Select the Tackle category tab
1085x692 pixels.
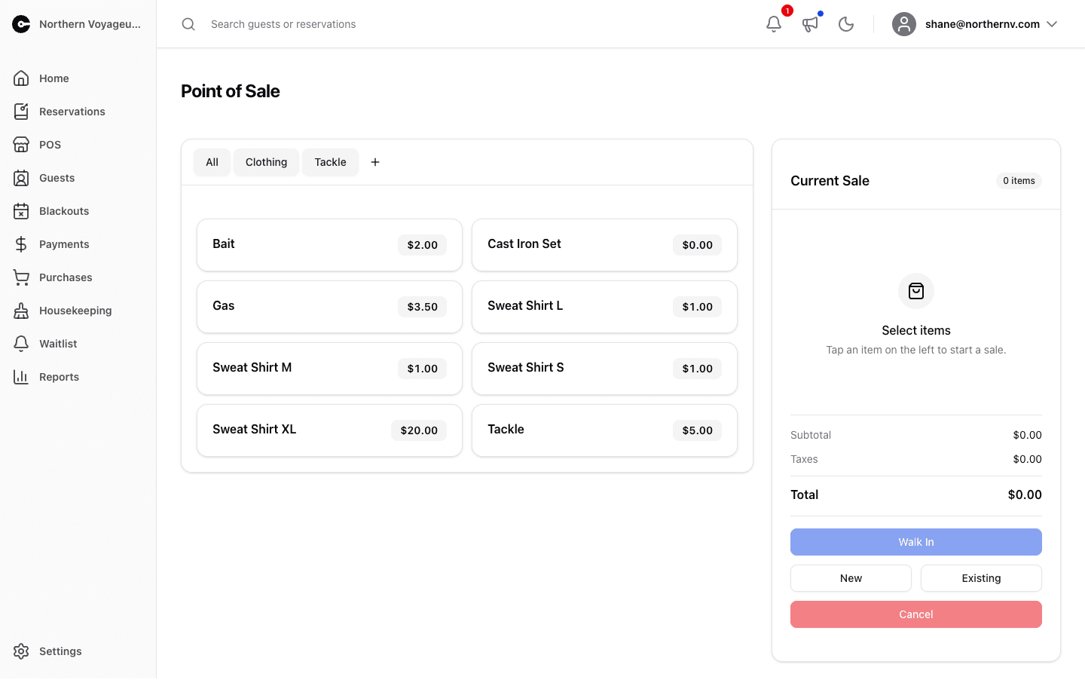pos(330,162)
